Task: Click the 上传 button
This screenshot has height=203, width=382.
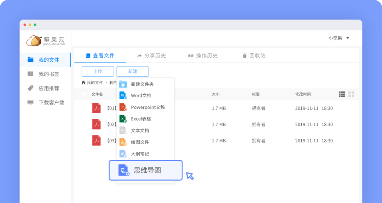Action: tap(98, 72)
